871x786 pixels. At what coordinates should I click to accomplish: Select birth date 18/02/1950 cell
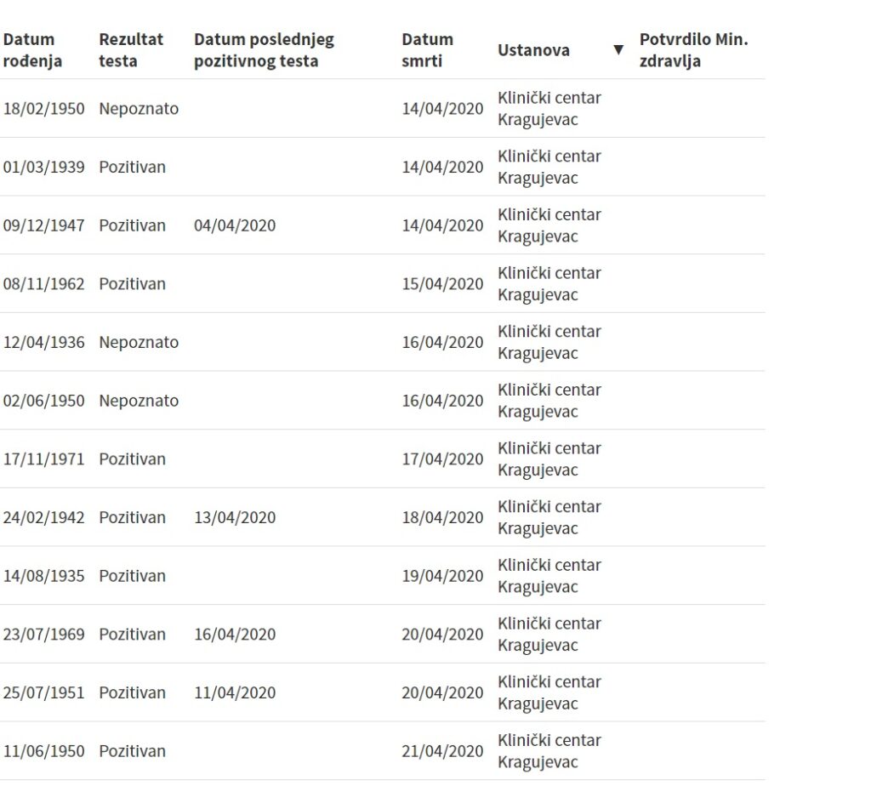(x=43, y=109)
